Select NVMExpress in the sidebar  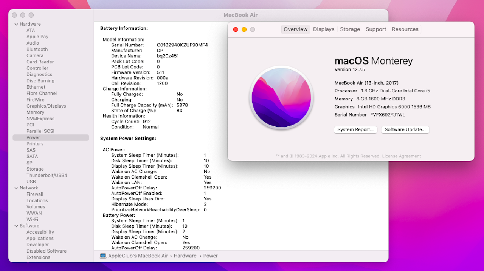[x=40, y=119]
